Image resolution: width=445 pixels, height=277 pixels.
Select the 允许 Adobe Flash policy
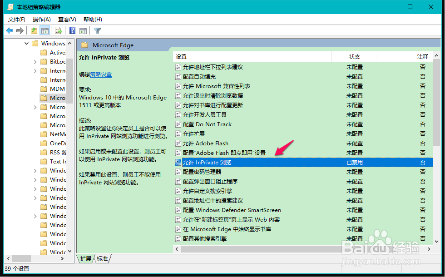click(205, 143)
